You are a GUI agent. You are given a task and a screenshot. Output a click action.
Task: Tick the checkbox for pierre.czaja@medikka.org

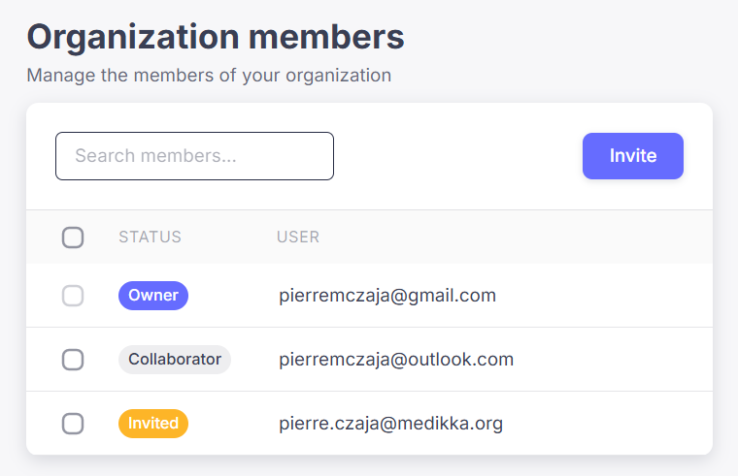coord(73,424)
